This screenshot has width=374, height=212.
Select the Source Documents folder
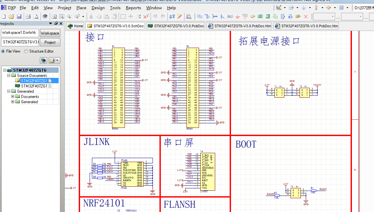(x=32, y=75)
